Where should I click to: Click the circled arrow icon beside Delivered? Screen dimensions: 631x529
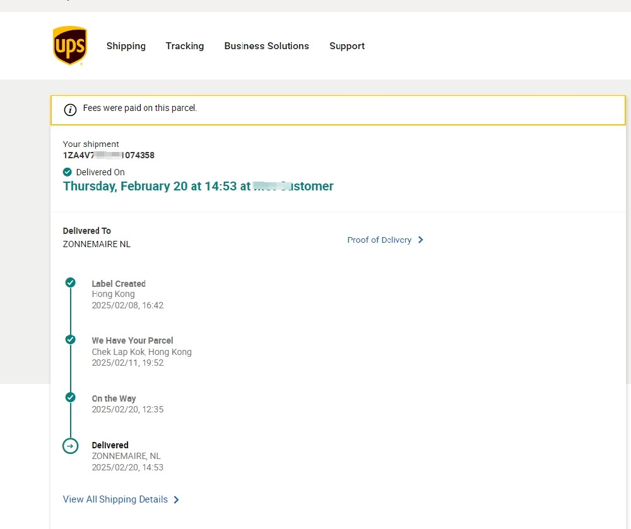coord(71,446)
